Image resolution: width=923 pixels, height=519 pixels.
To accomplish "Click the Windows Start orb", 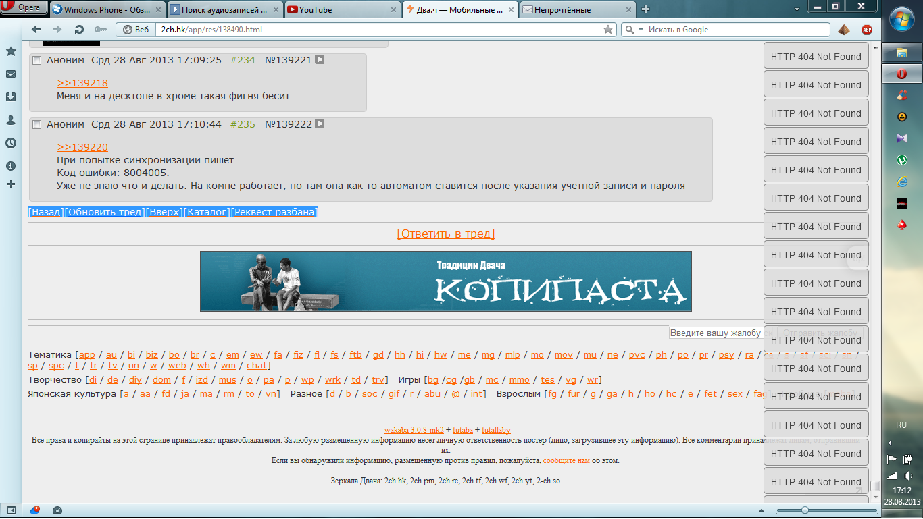I will point(902,19).
